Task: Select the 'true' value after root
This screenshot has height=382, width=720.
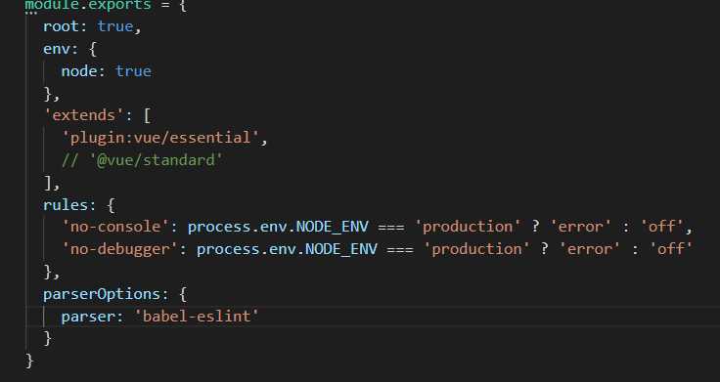Action: coord(115,26)
